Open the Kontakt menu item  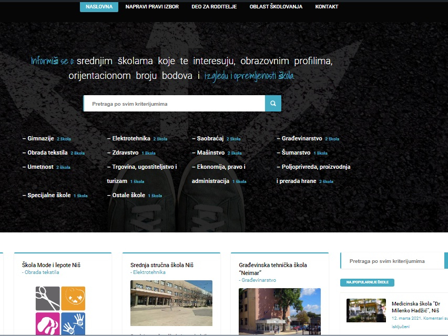(x=327, y=7)
